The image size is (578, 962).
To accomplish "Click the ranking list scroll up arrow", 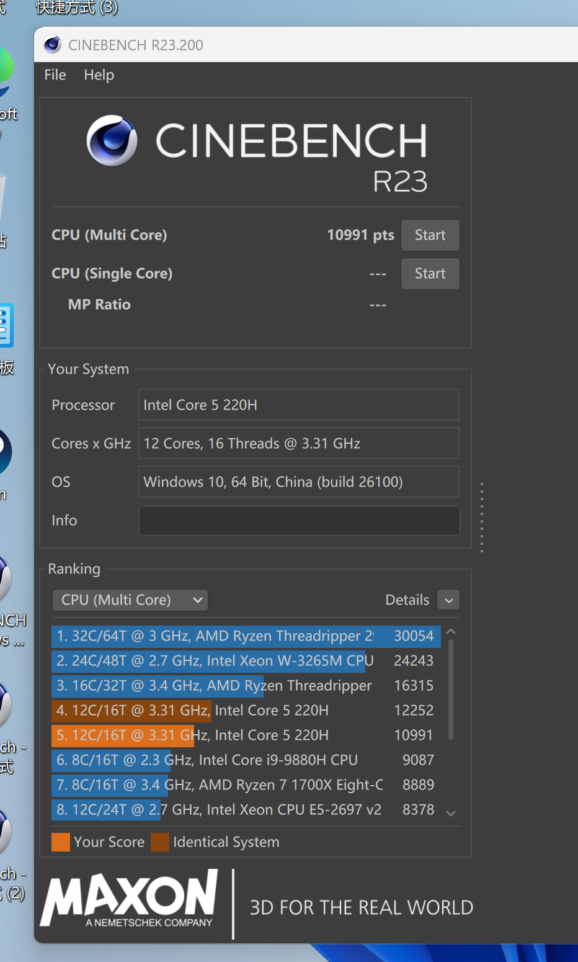I will pyautogui.click(x=451, y=631).
